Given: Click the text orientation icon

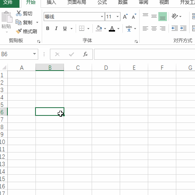Looking at the screenshot, I should click(x=175, y=16).
